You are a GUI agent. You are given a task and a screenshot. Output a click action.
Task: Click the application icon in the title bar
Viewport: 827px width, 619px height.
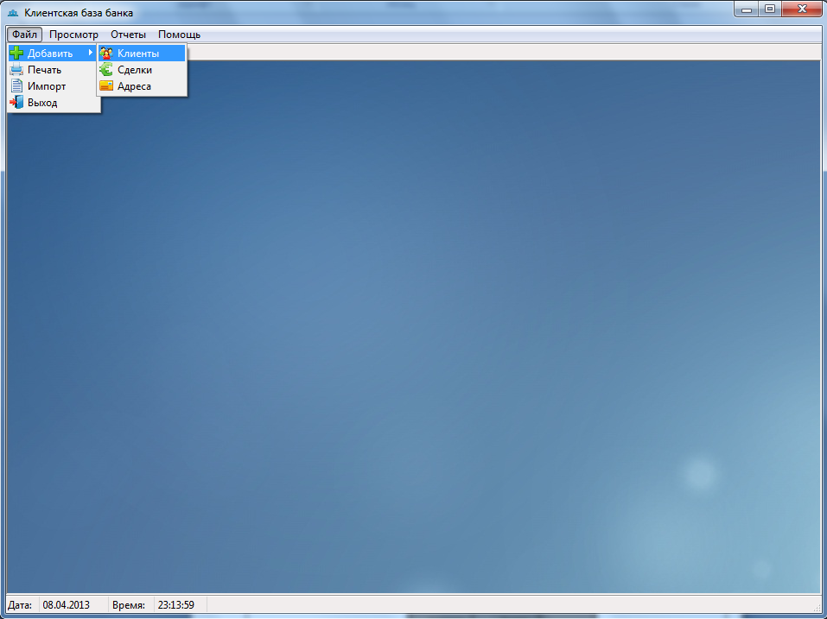coord(13,13)
